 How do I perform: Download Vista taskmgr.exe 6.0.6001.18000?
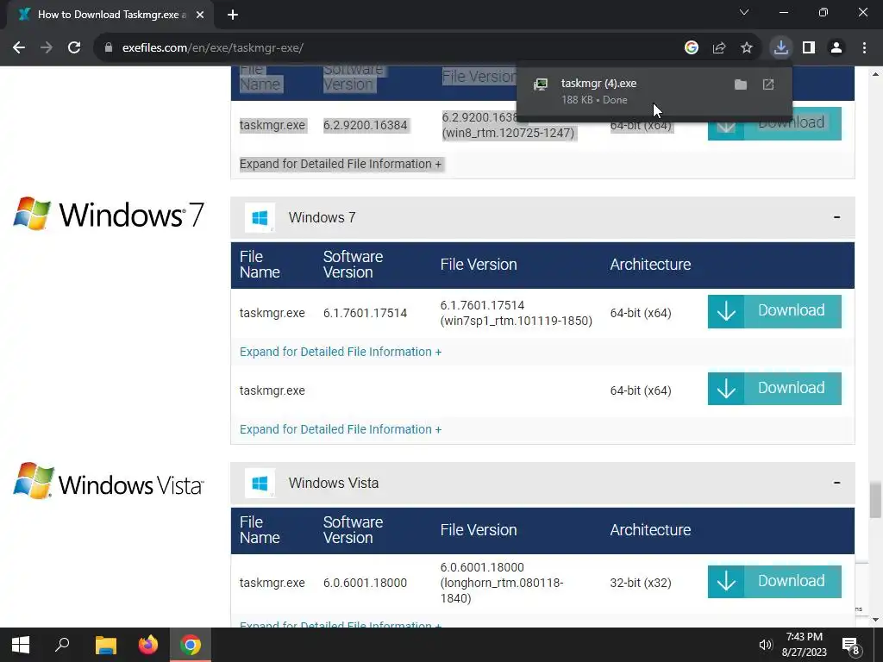[x=774, y=582]
